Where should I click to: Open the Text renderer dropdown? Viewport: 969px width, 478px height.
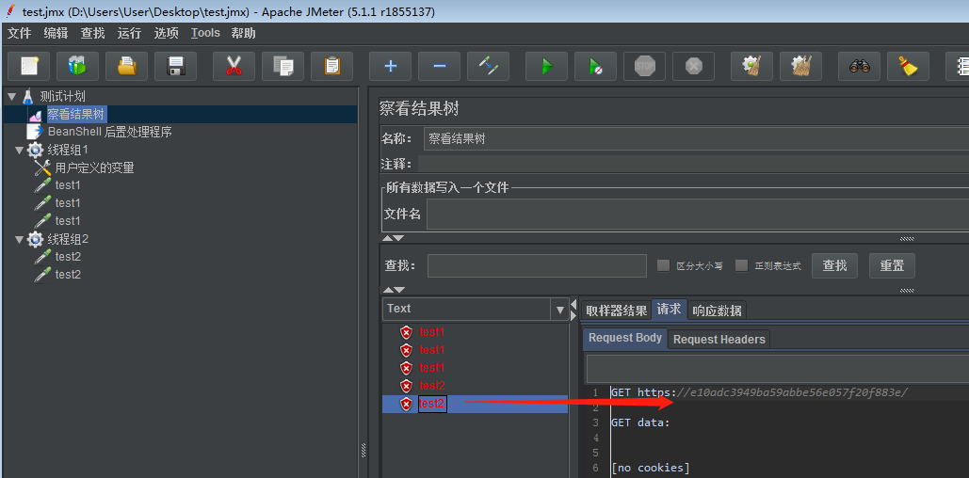pos(560,310)
